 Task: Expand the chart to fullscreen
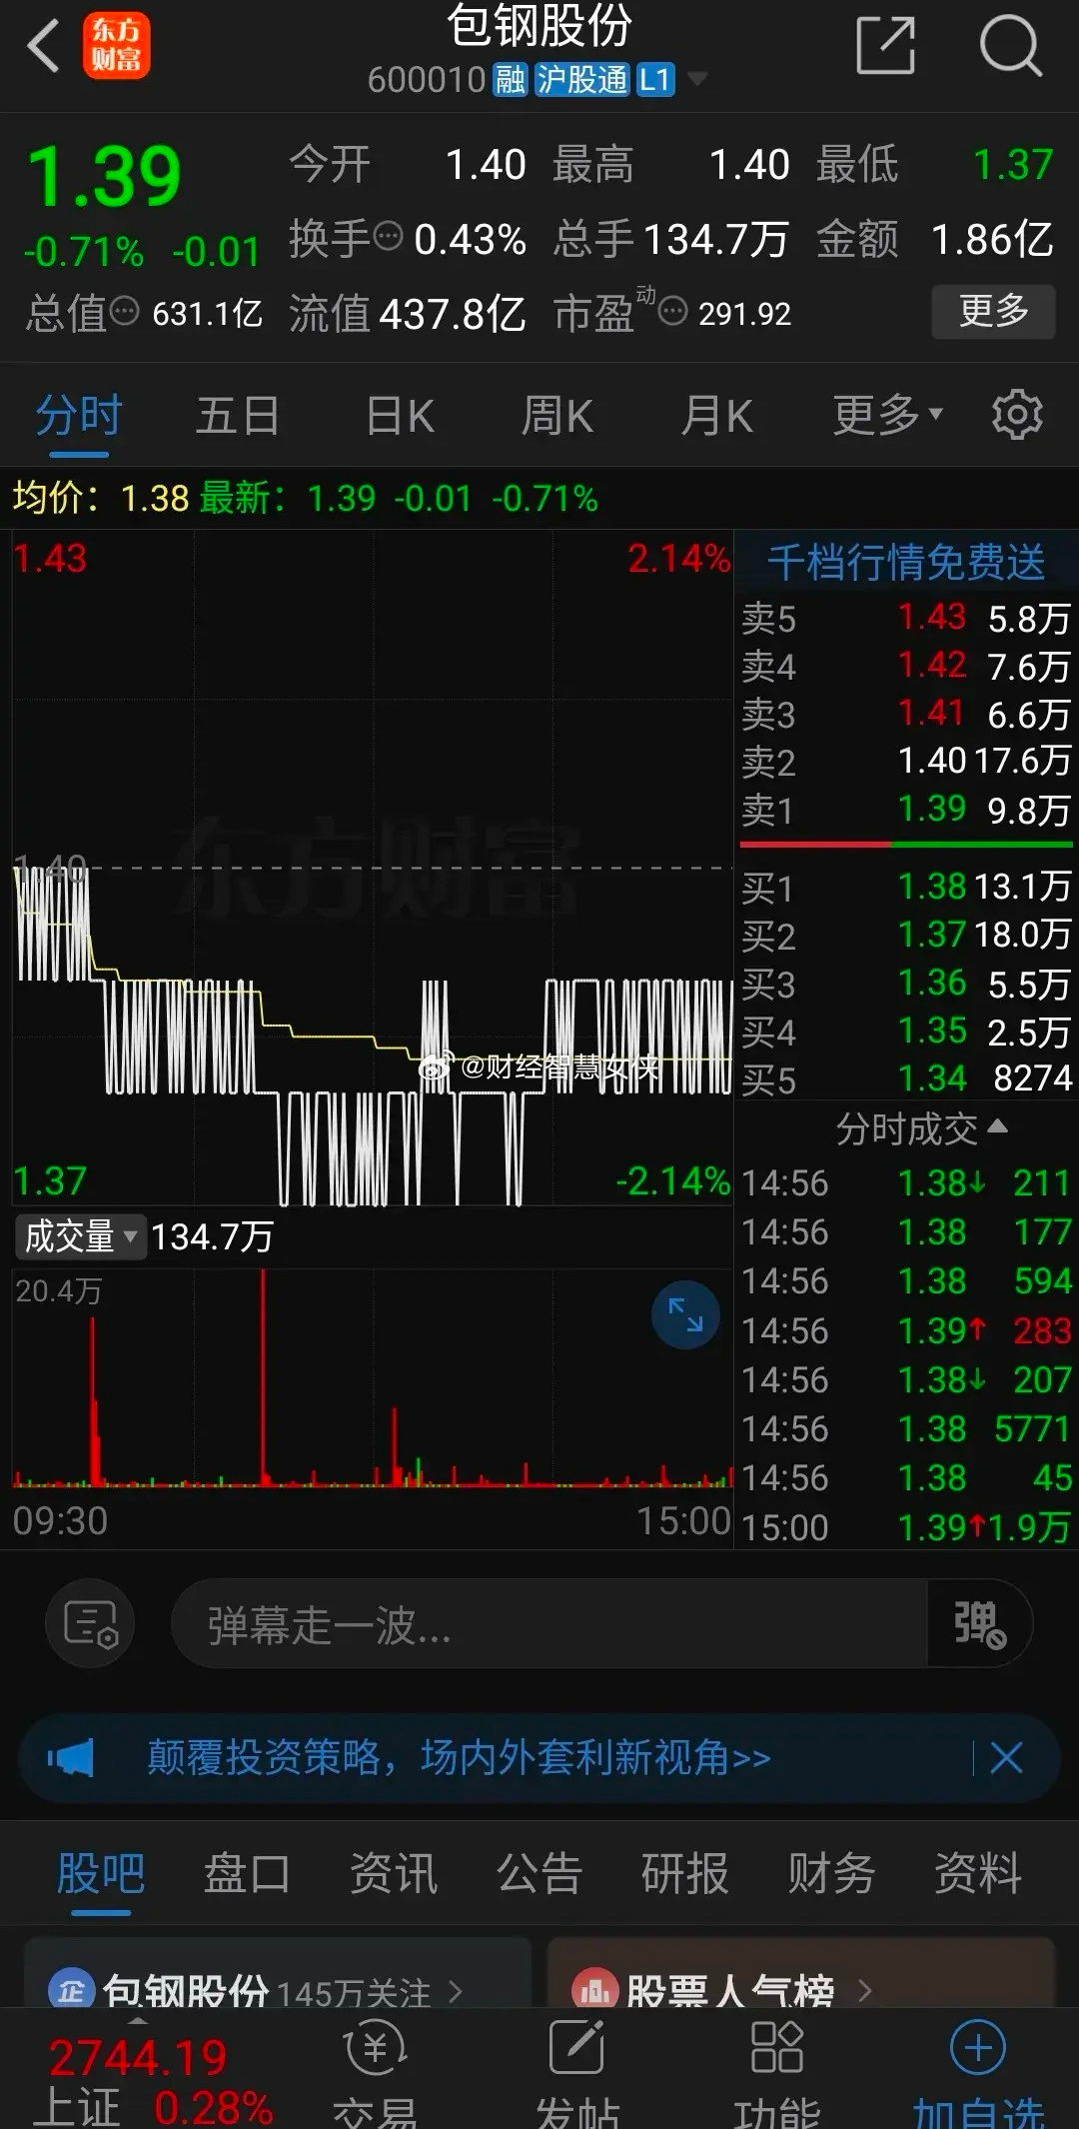[x=685, y=1314]
